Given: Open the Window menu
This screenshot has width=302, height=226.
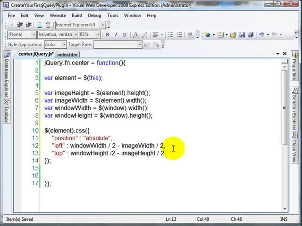Looking at the screenshot, I should tap(132, 16).
